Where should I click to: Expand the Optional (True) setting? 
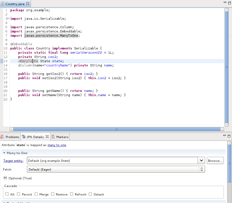[5, 178]
